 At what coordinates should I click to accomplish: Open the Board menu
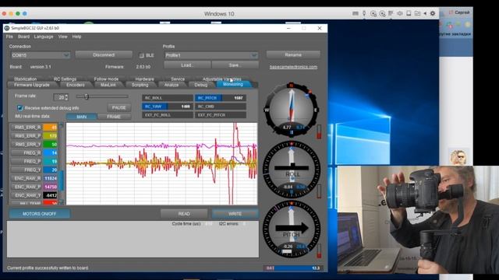[23, 37]
